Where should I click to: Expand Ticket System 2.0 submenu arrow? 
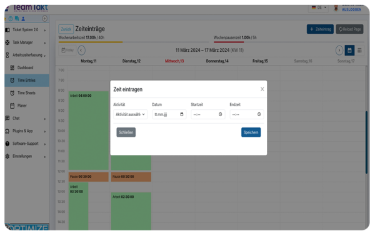45,31
